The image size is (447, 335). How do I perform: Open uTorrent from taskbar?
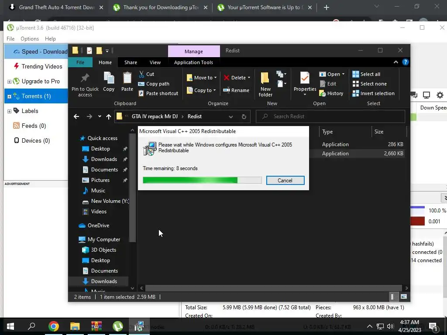click(118, 326)
